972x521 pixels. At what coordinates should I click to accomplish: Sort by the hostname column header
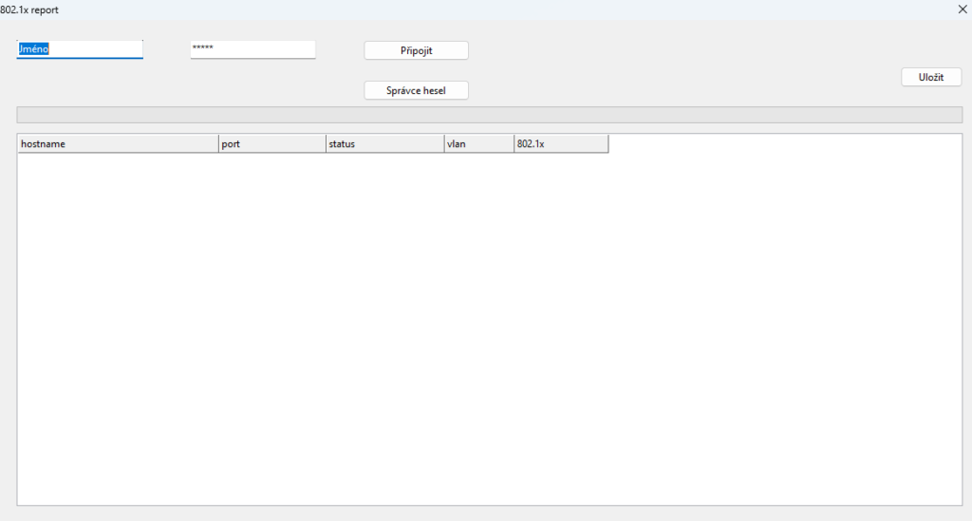[118, 144]
